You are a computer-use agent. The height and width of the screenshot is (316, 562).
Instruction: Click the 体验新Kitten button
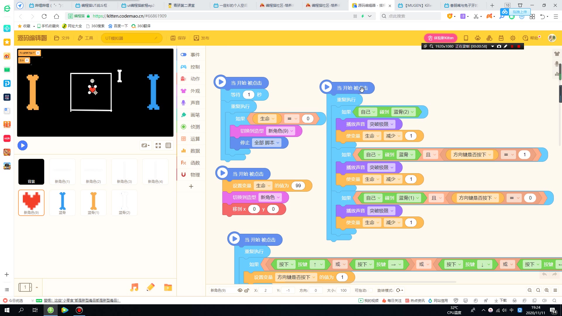pyautogui.click(x=441, y=38)
